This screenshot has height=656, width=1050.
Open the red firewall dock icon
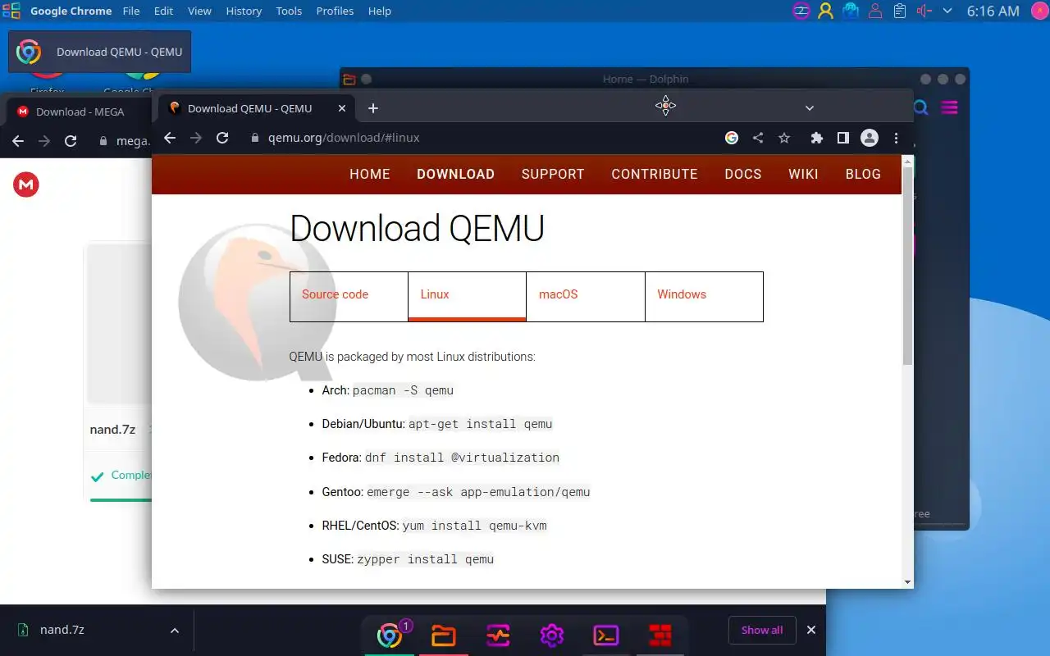pyautogui.click(x=660, y=635)
